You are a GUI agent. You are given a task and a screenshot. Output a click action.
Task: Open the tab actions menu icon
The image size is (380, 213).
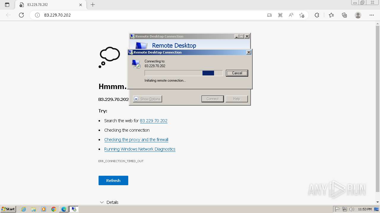(7, 5)
